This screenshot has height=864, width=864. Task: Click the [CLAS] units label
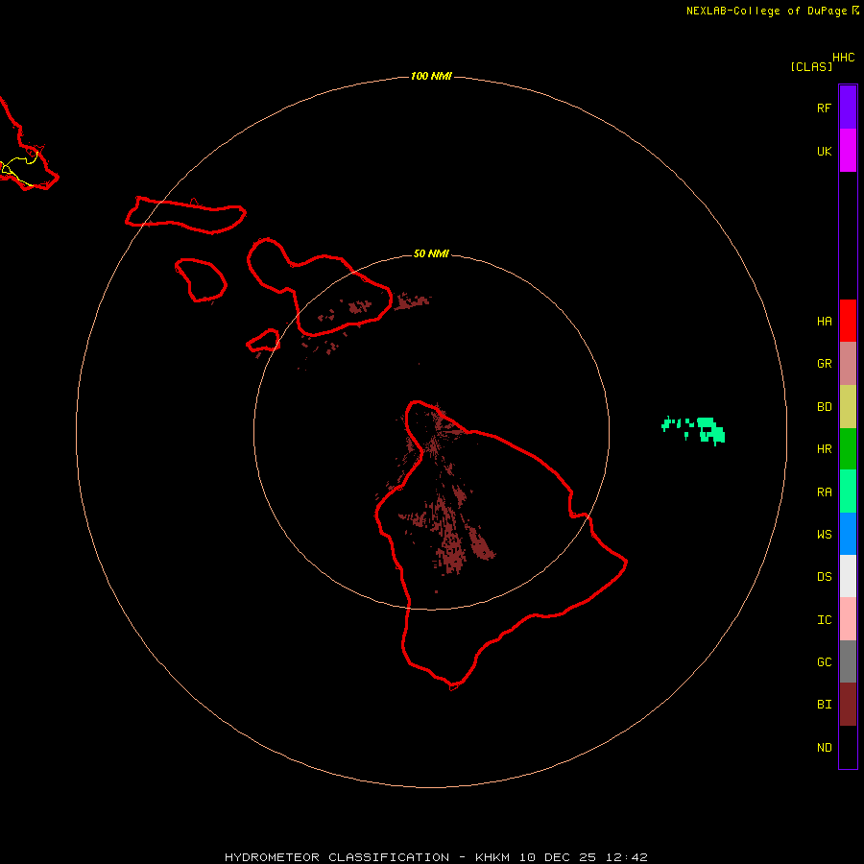coord(811,67)
